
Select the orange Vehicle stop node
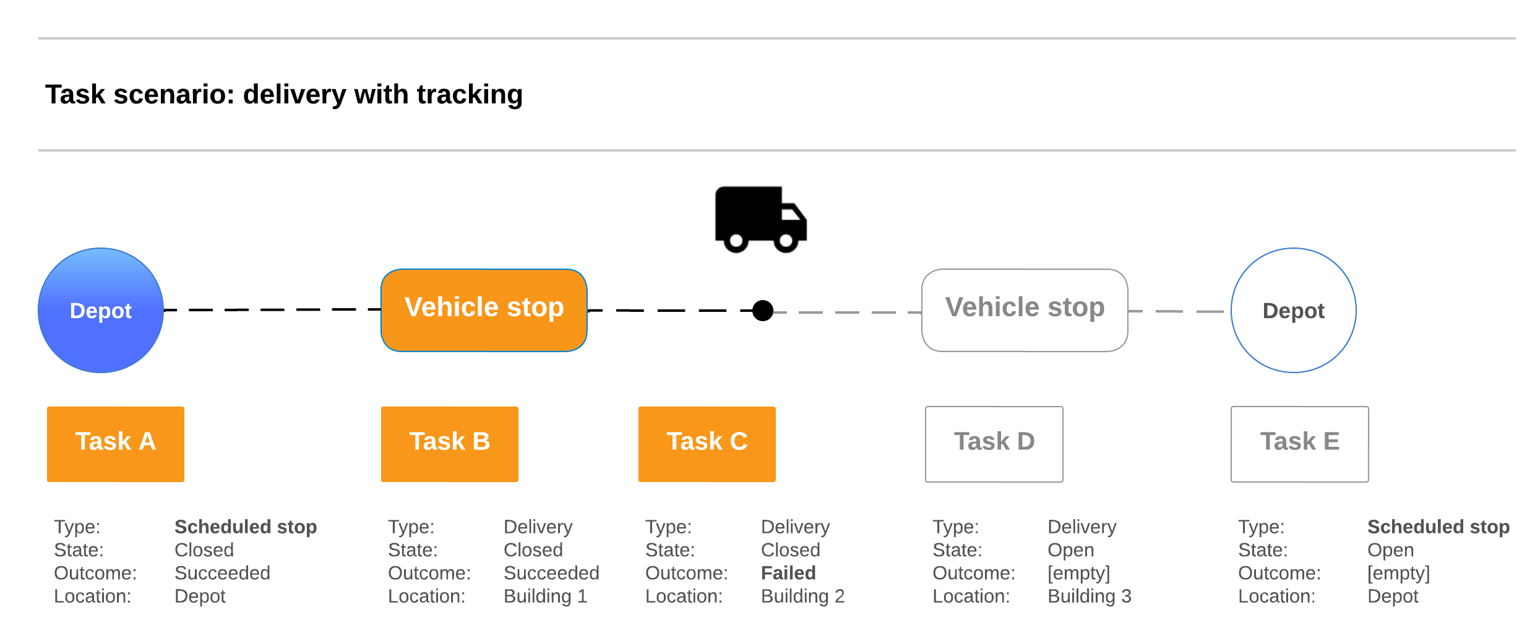click(x=484, y=310)
